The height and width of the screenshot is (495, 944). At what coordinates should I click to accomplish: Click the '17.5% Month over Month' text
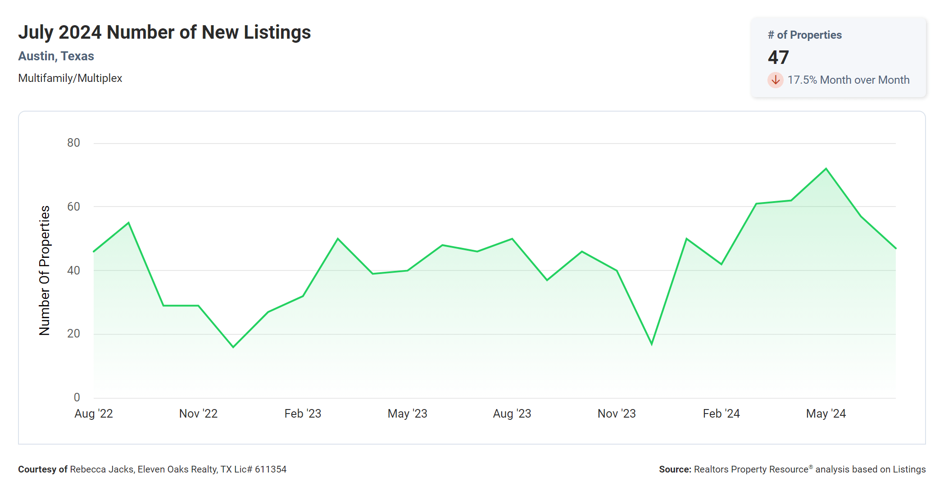pyautogui.click(x=848, y=80)
